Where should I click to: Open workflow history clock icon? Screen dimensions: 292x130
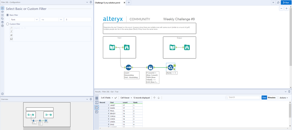coord(278,2)
